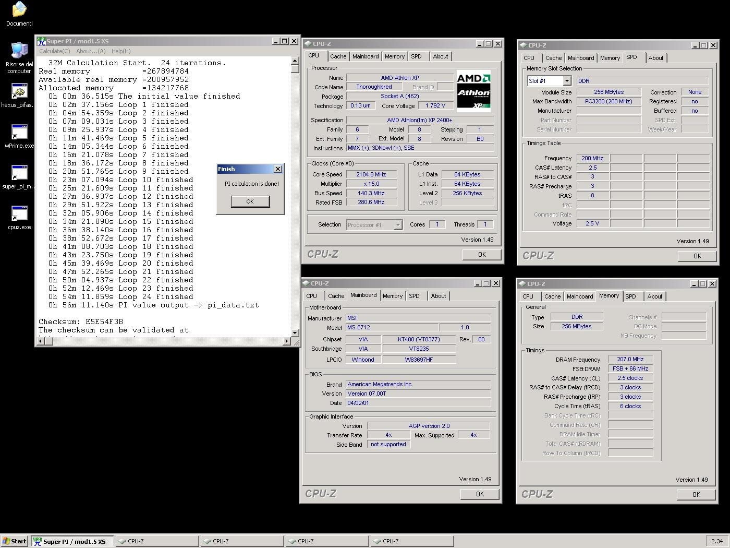Click the AGP version 2.0 value
Image resolution: width=730 pixels, height=548 pixels.
[x=429, y=426]
